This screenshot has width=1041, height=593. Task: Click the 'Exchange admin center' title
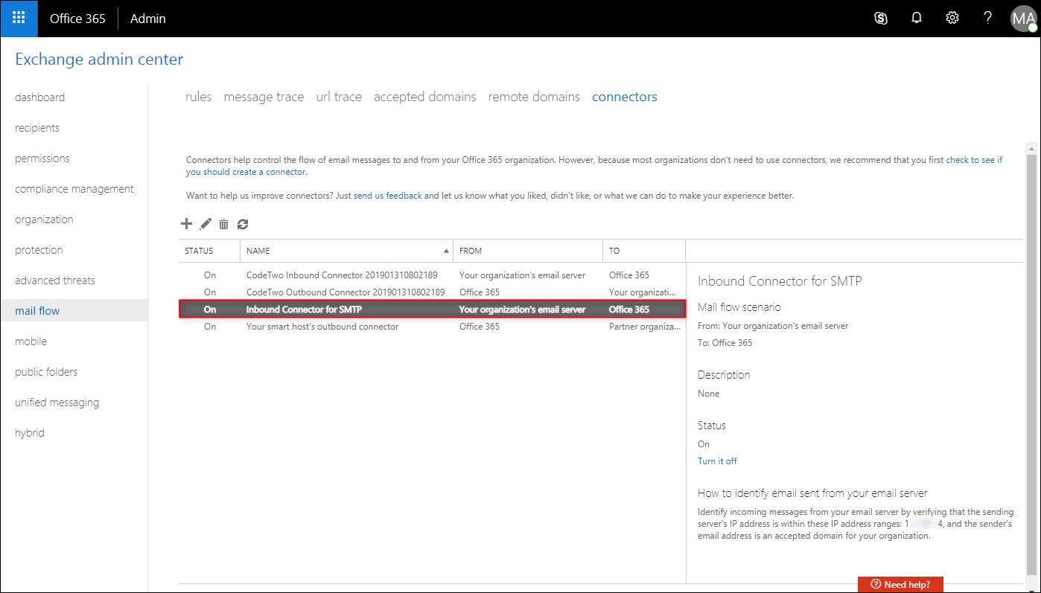click(99, 59)
